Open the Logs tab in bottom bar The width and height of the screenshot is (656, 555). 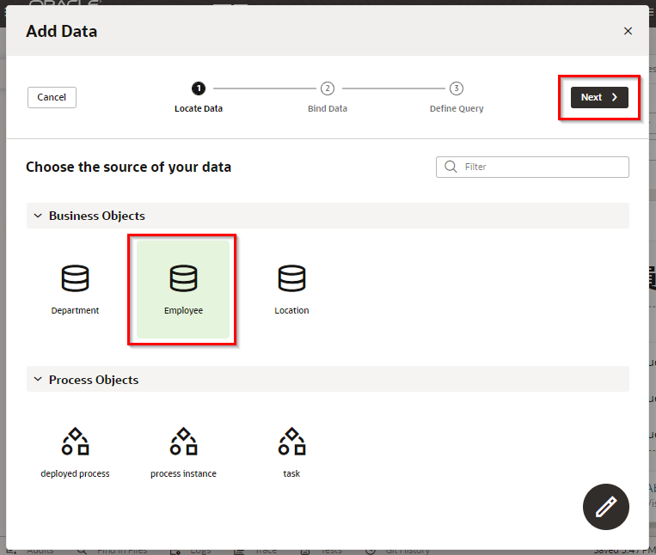pos(199,551)
